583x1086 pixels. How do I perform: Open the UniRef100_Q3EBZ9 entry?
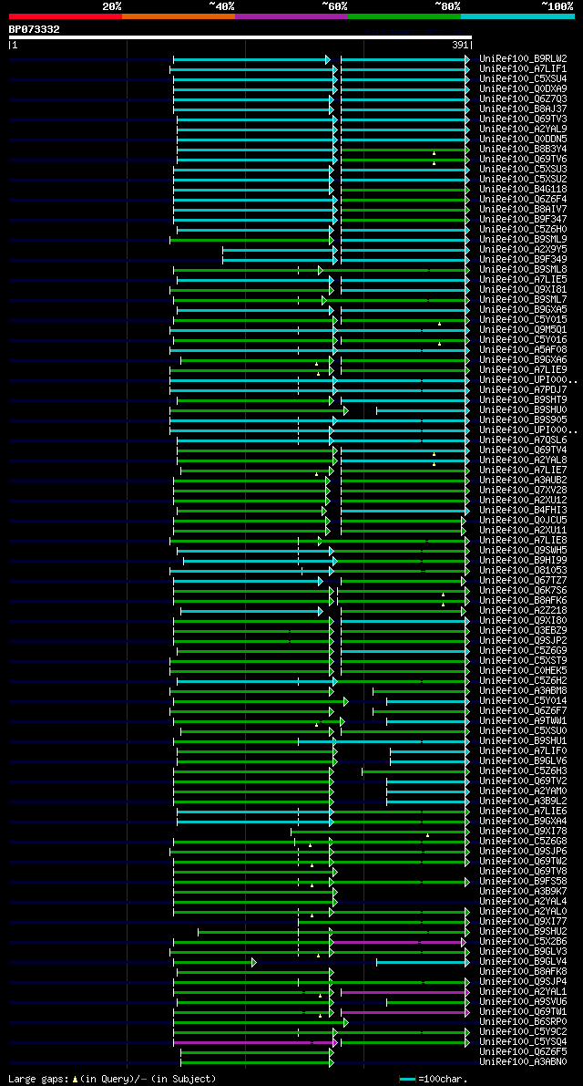pos(523,632)
